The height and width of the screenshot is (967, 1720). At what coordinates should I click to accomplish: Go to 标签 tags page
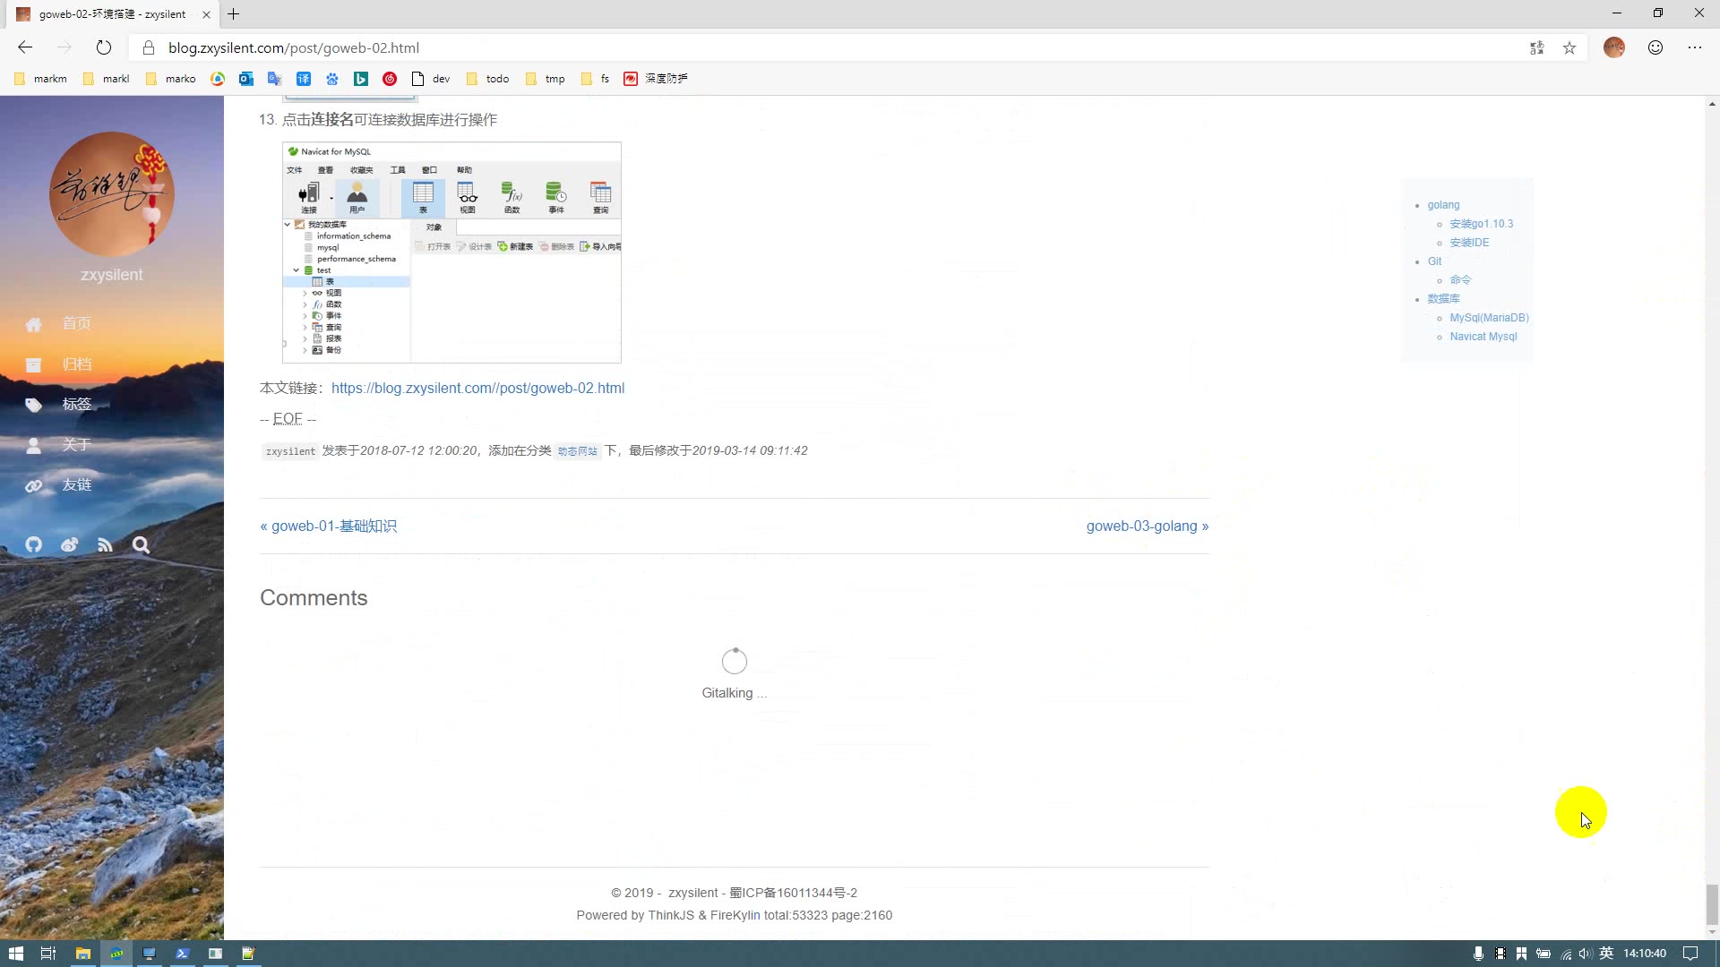pos(75,405)
